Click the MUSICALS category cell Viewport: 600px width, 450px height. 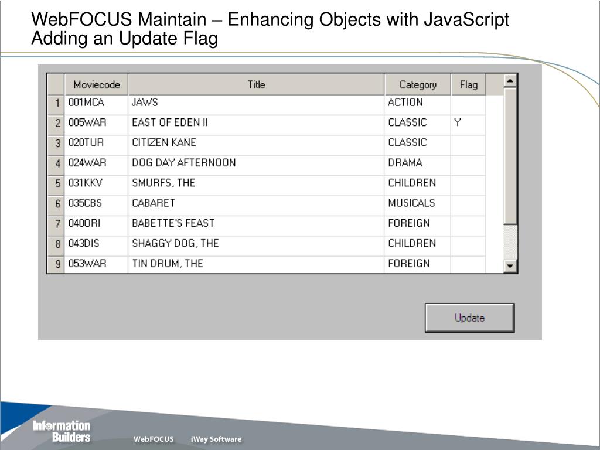(417, 206)
